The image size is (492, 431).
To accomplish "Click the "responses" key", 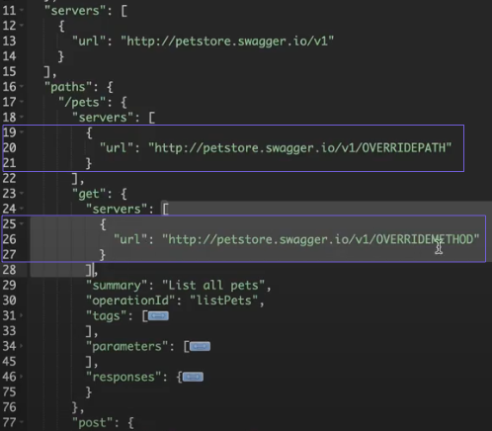I will (x=123, y=377).
